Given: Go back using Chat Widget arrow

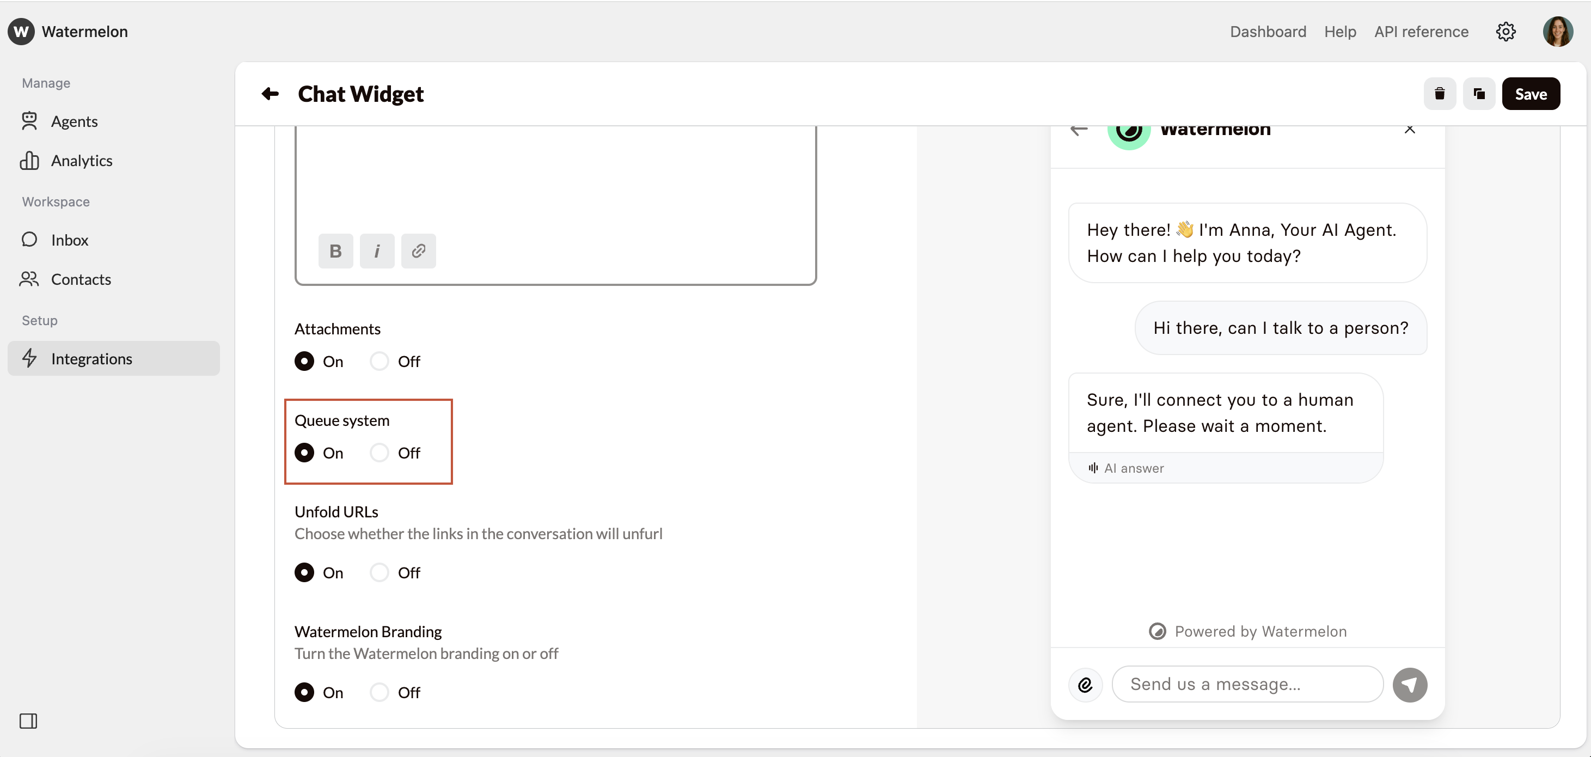Looking at the screenshot, I should click(x=270, y=94).
